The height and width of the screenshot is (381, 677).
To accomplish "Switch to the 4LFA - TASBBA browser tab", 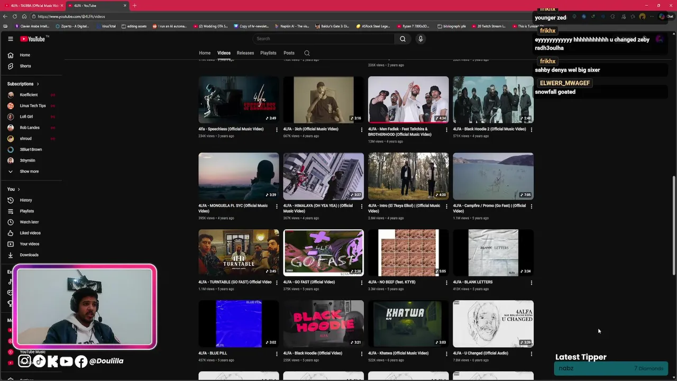I will (x=33, y=5).
